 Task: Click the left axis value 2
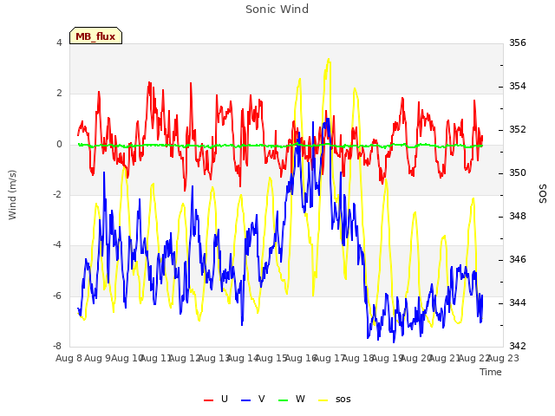point(59,94)
